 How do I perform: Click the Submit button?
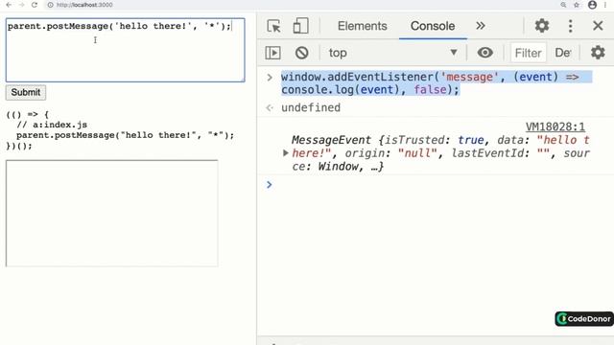[26, 92]
